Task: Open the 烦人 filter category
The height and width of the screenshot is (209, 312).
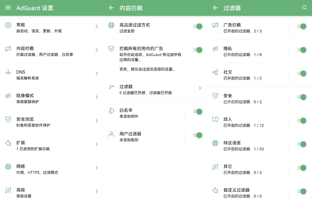Action: coord(248,122)
